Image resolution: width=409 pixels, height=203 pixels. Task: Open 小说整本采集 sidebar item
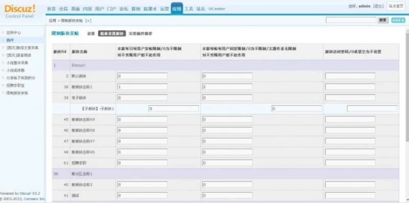[17, 63]
